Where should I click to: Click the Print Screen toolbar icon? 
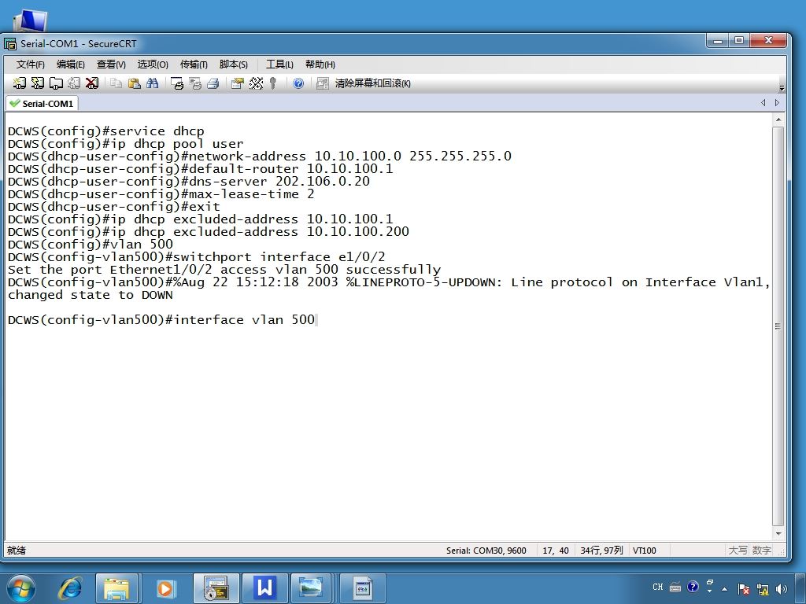tap(177, 83)
